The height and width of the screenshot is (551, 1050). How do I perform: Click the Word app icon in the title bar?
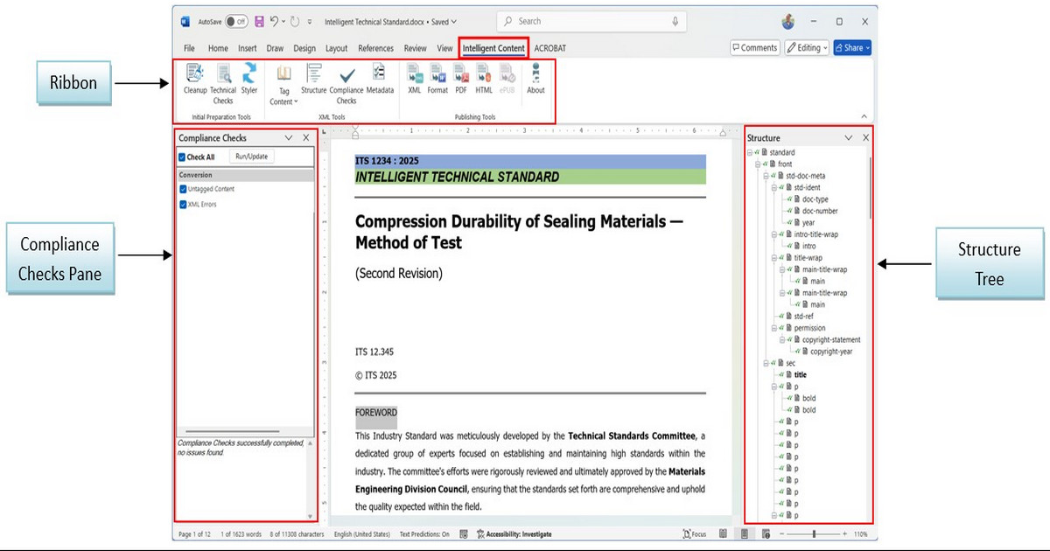pyautogui.click(x=185, y=21)
